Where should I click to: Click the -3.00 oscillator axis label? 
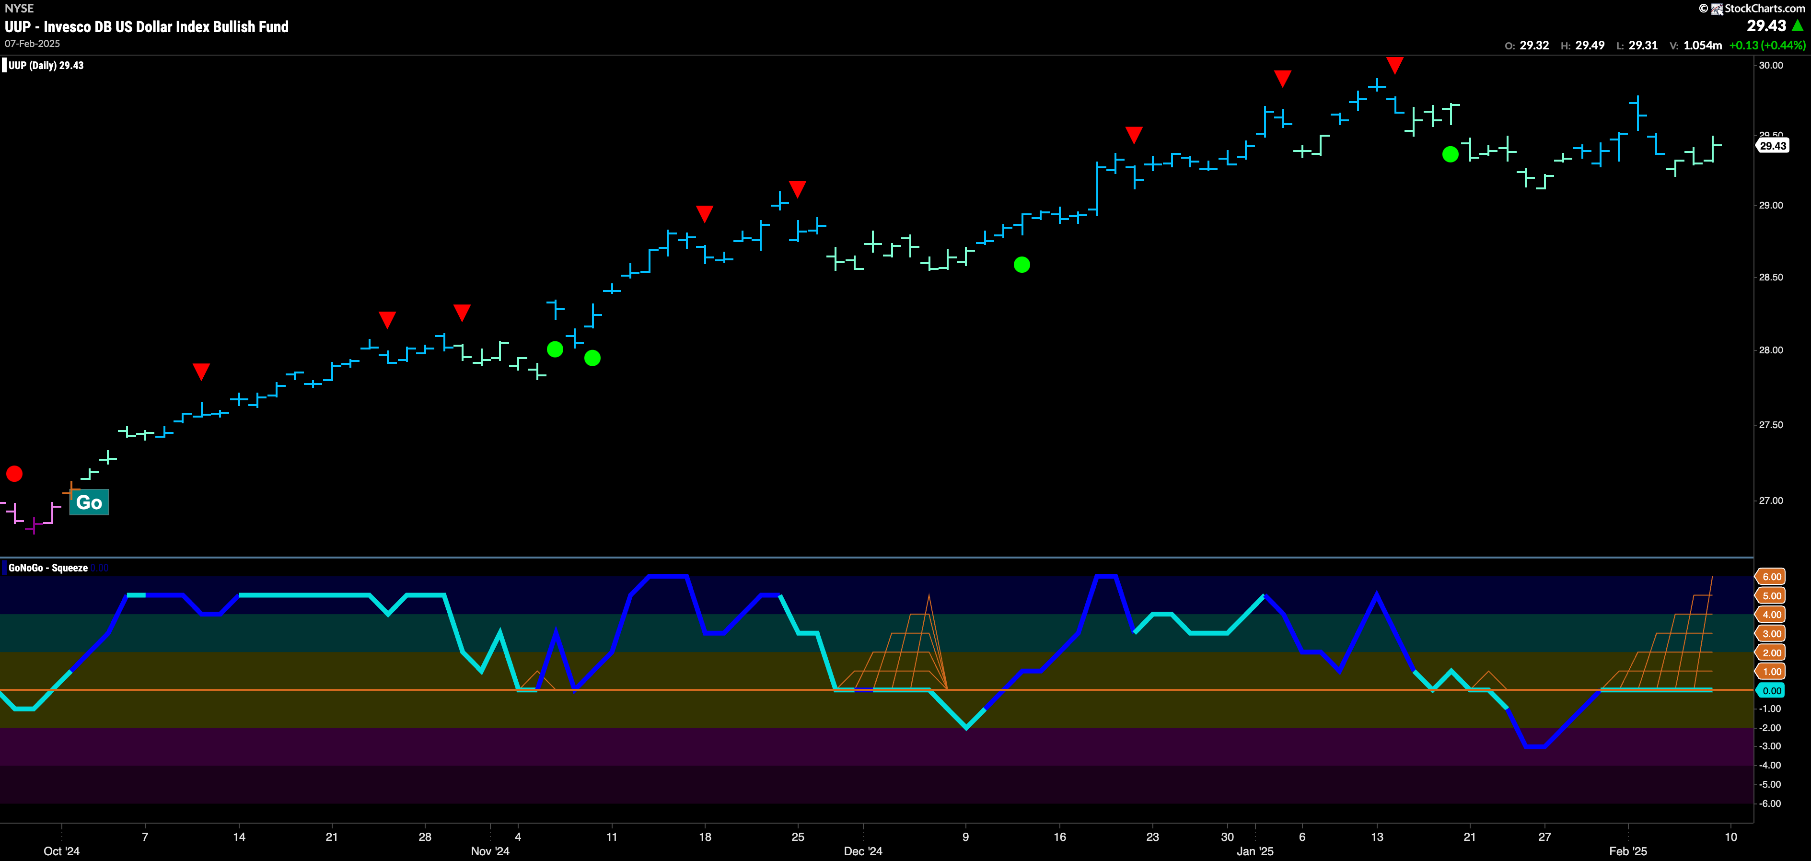point(1770,746)
